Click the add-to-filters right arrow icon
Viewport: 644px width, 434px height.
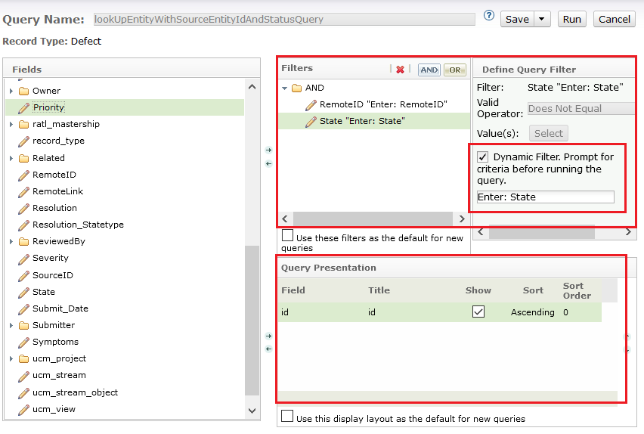pyautogui.click(x=268, y=150)
